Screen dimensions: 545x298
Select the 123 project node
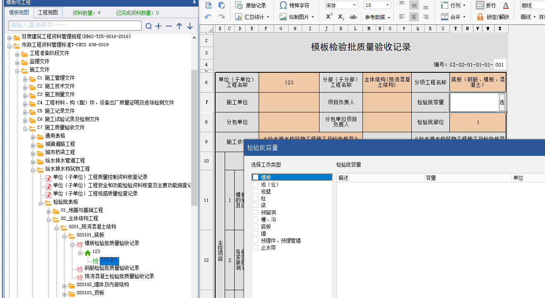[96, 251]
